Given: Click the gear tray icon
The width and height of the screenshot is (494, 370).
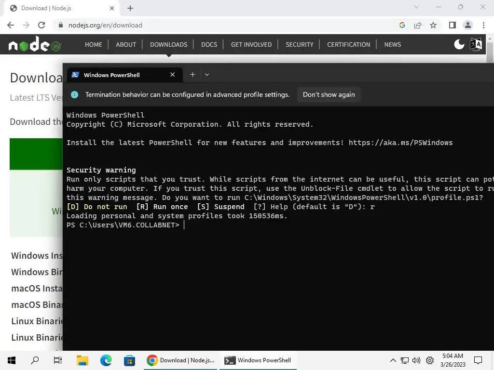Looking at the screenshot, I should (430, 360).
